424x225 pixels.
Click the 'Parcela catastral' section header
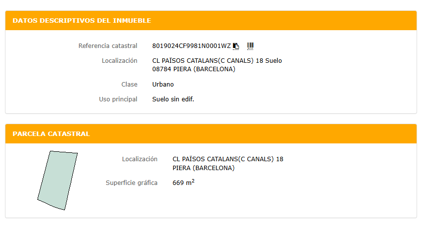pyautogui.click(x=51, y=134)
